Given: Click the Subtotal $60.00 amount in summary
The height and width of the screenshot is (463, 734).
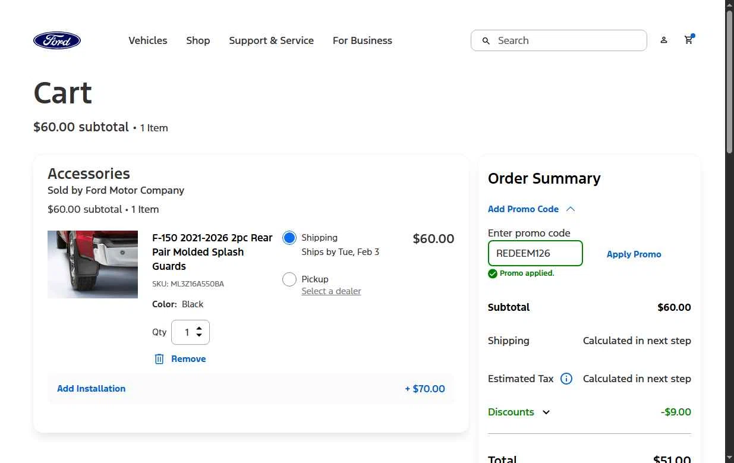Looking at the screenshot, I should coord(675,307).
